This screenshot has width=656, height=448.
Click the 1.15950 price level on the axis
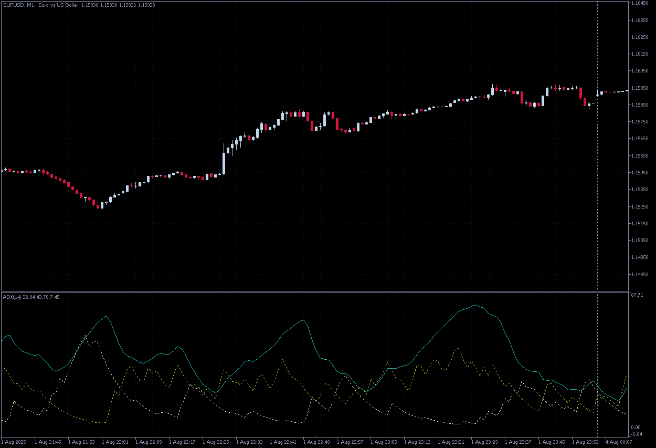[640, 88]
